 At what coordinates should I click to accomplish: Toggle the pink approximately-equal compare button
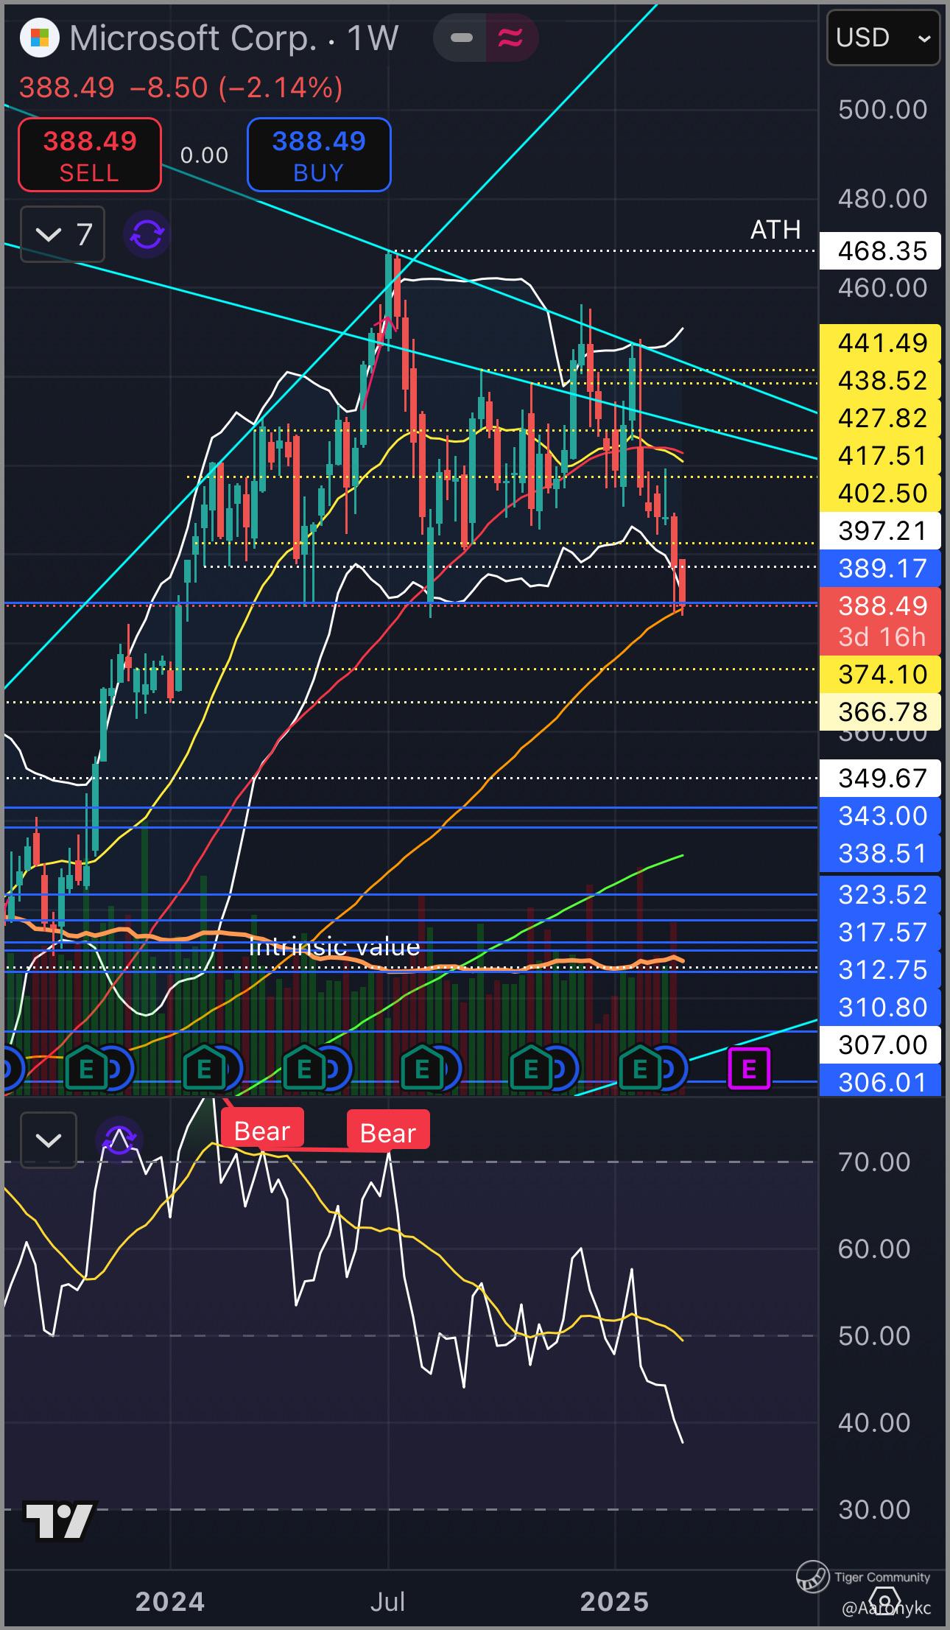pos(511,37)
